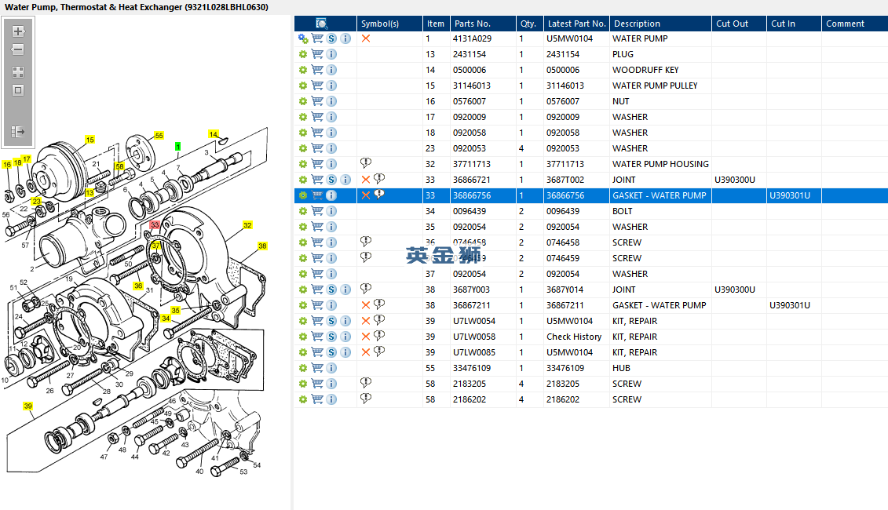The width and height of the screenshot is (888, 510).
Task: Click yellow callout 15 on the diagram
Action: pyautogui.click(x=90, y=140)
